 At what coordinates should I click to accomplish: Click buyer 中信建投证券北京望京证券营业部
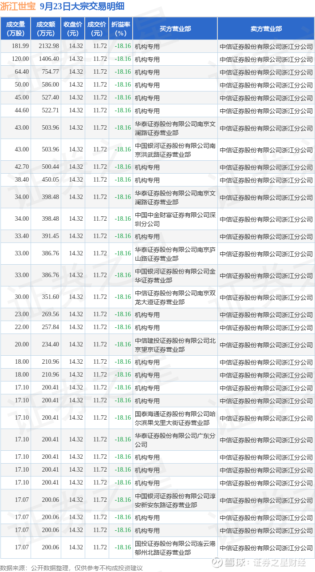pos(175,345)
